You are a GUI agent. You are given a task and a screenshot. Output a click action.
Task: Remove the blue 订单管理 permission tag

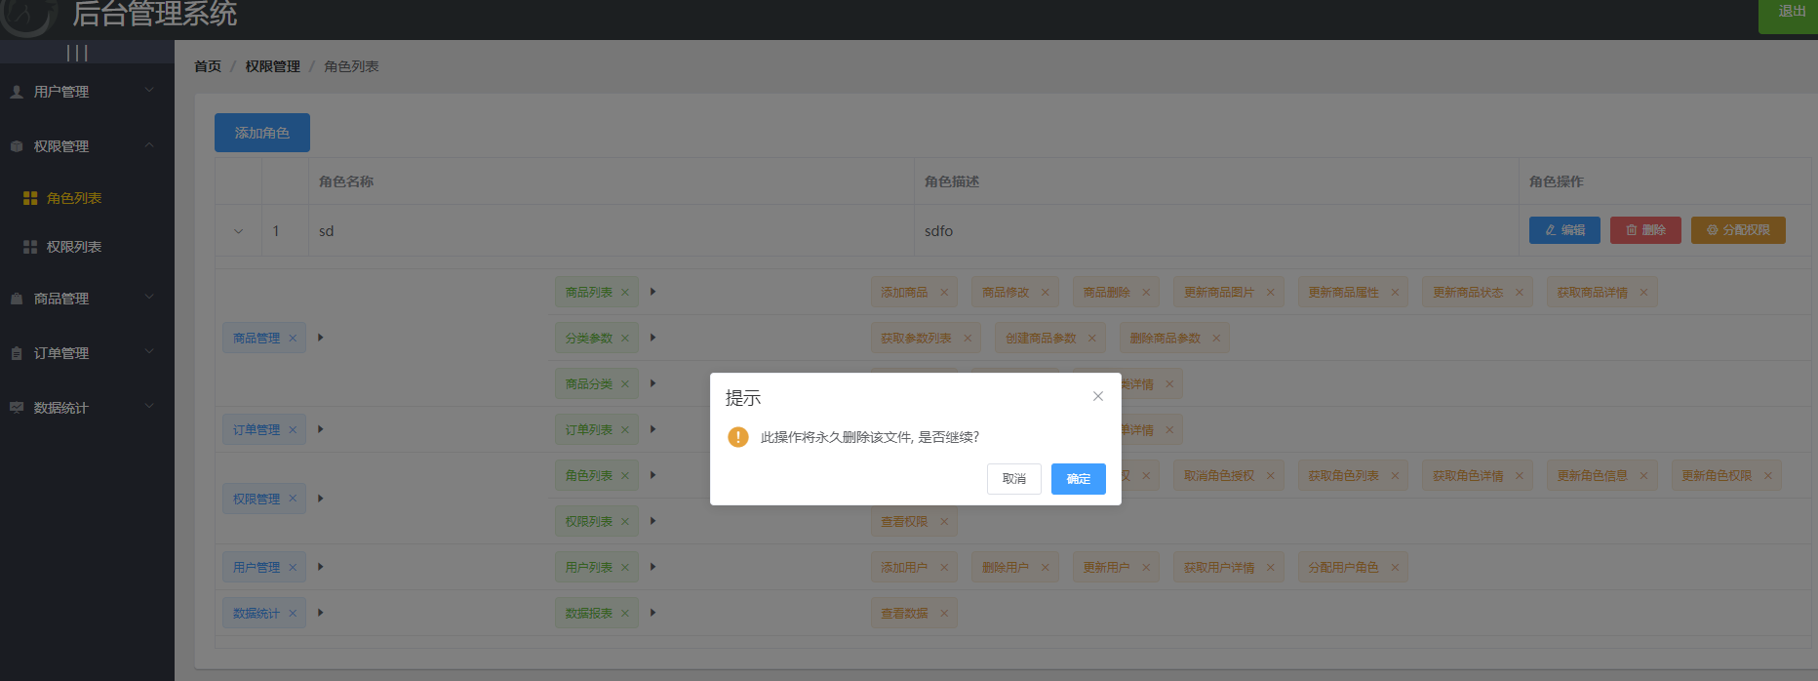(293, 430)
